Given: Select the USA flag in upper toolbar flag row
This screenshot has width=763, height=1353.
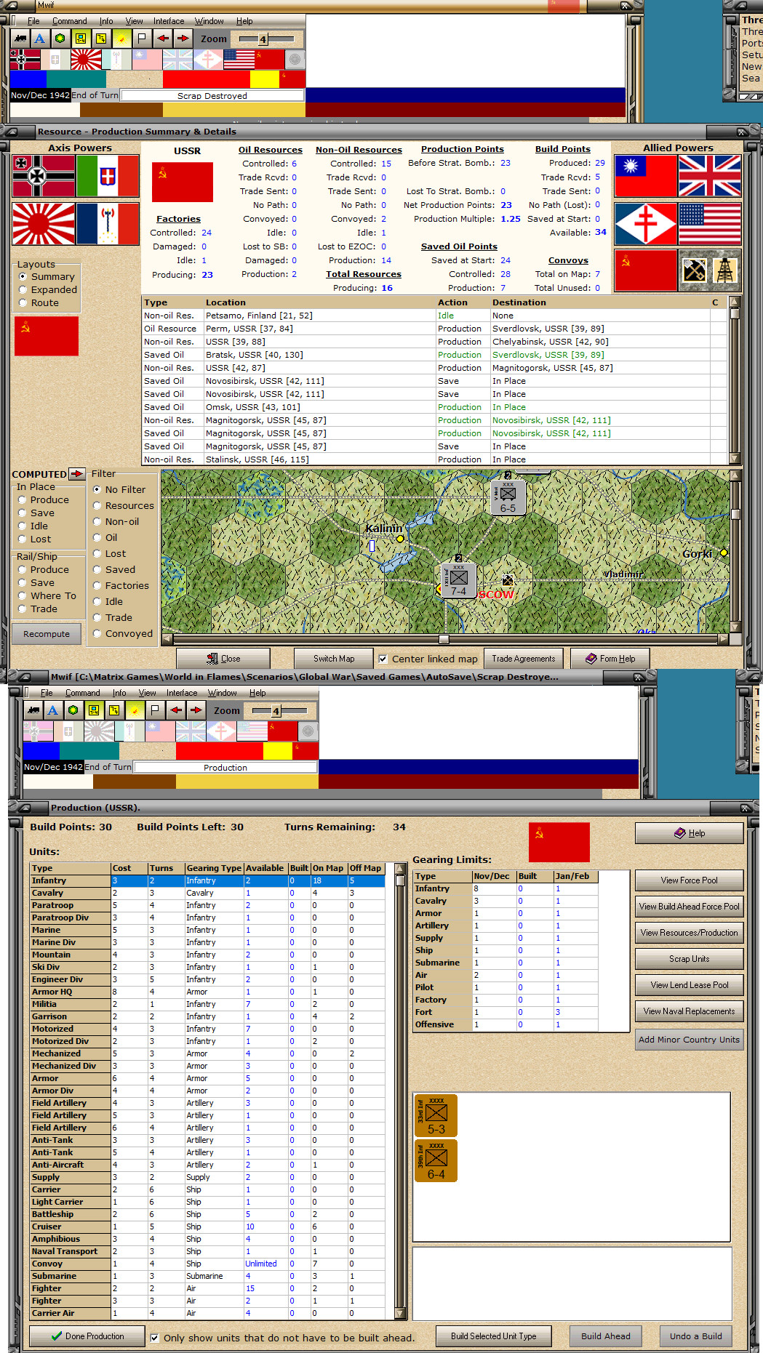Looking at the screenshot, I should tap(239, 59).
